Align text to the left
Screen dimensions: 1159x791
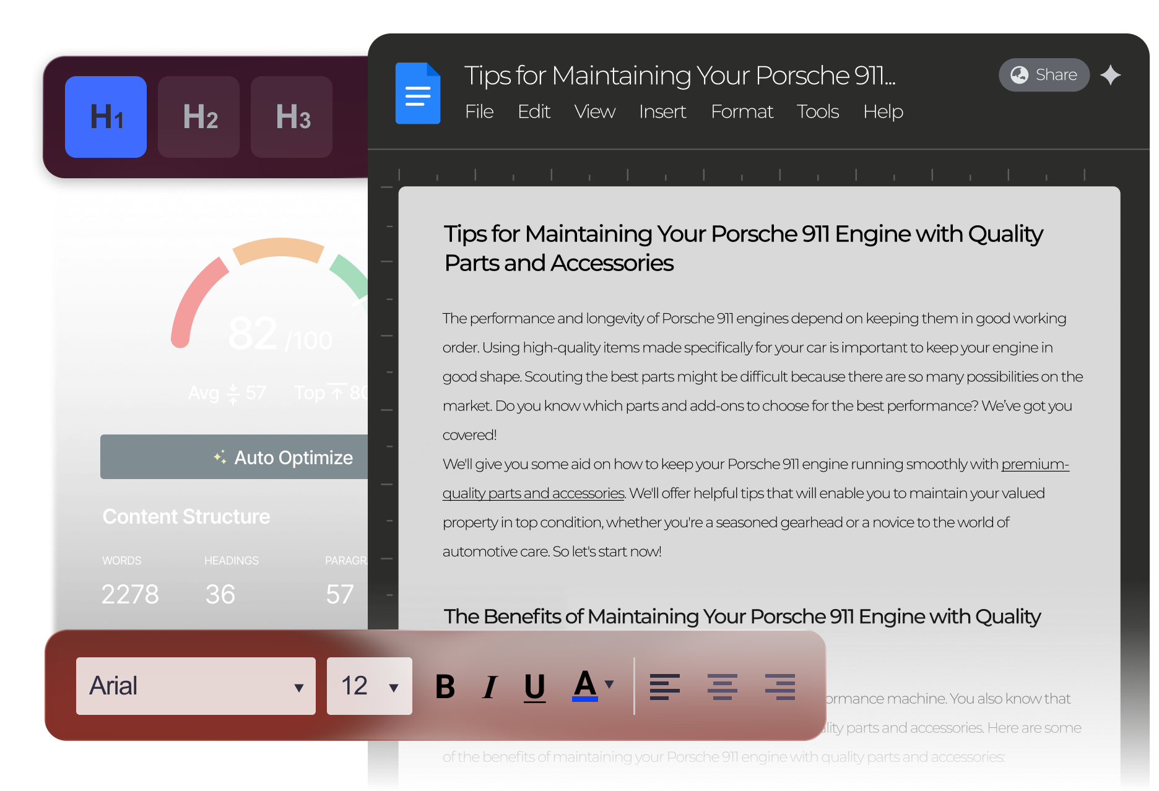pos(665,686)
